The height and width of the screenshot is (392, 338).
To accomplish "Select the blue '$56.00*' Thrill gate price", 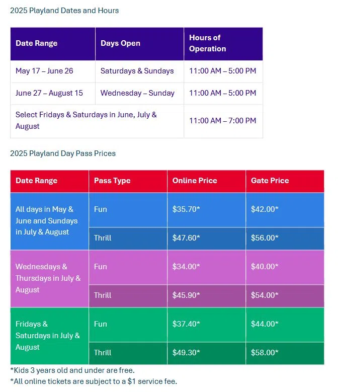I will tap(285, 239).
